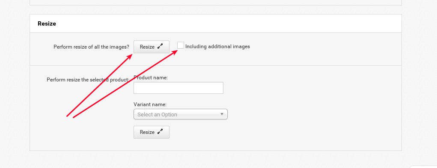
Task: Click the 'Including additional images' label
Action: point(217,46)
